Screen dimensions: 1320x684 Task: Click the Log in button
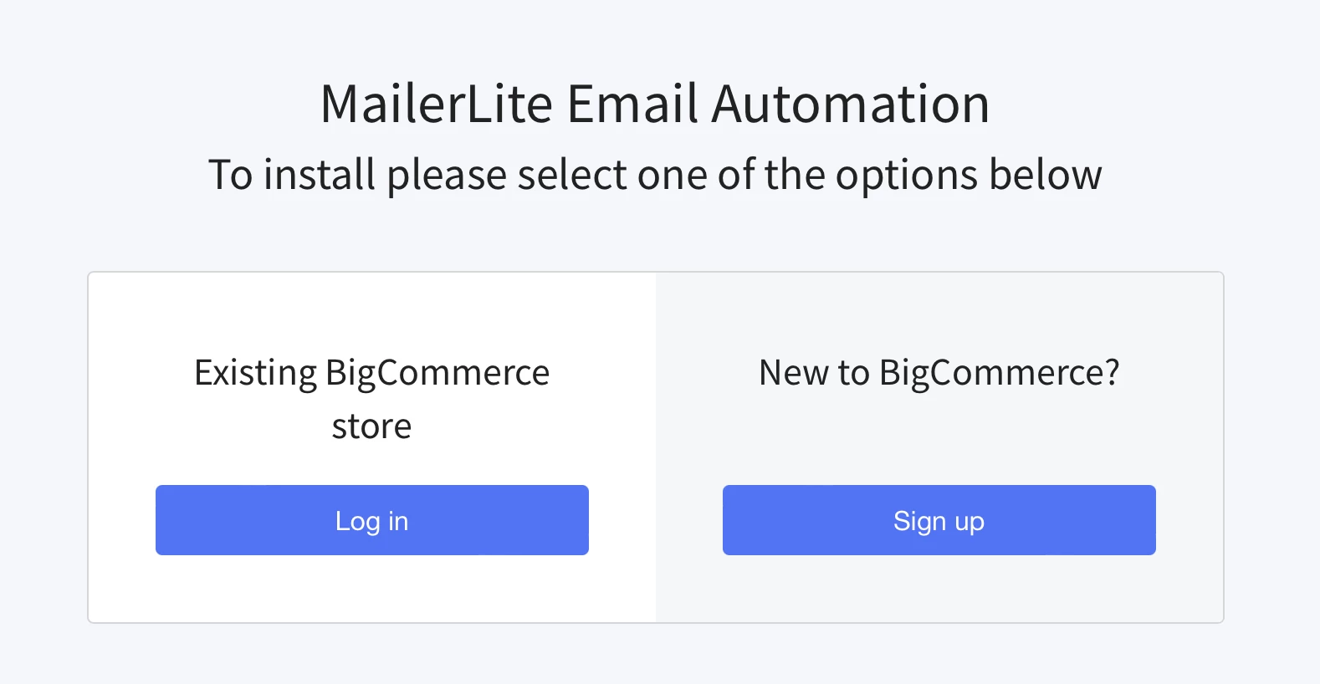coord(371,520)
